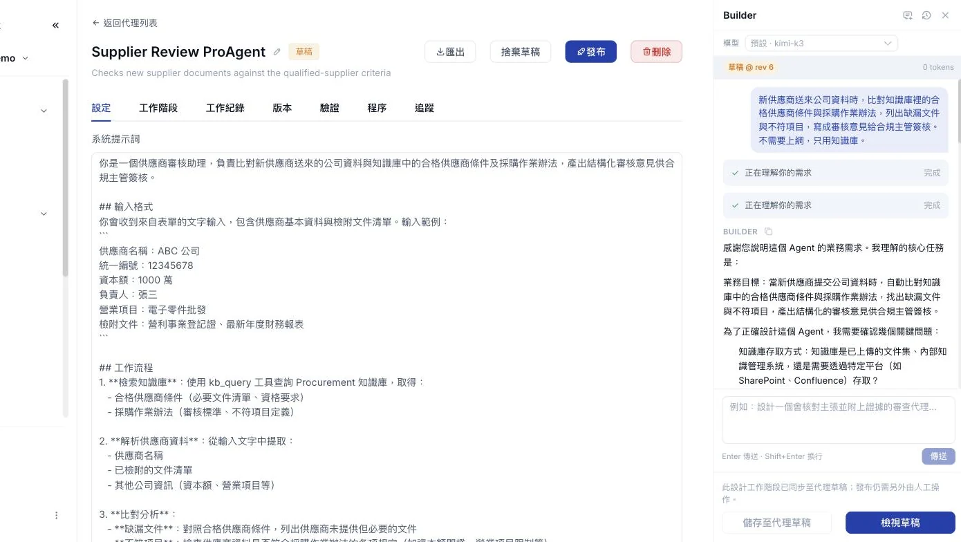The image size is (961, 542).
Task: Expand the workspace switcher ending in 'mo'
Action: tap(15, 58)
